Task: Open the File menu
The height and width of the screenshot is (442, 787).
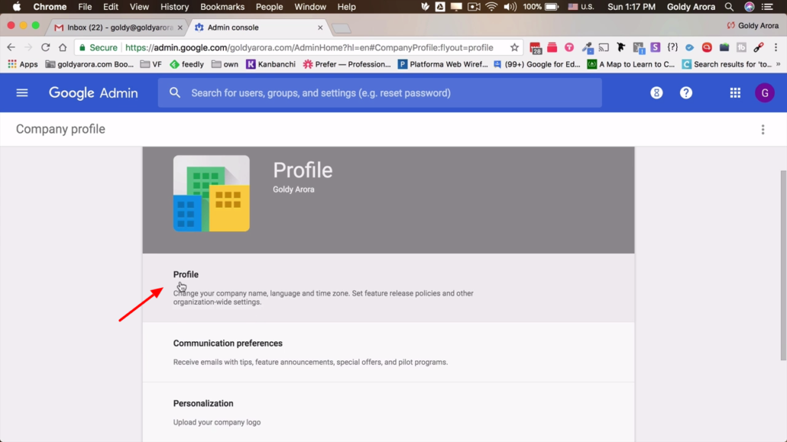Action: point(85,7)
